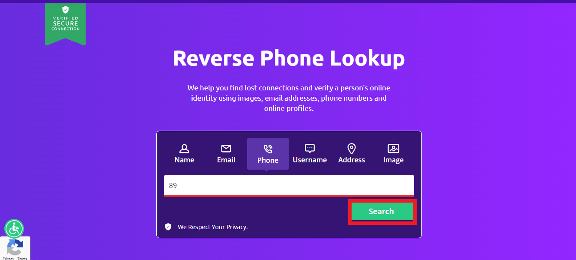Select the picture frame Image icon

click(394, 149)
